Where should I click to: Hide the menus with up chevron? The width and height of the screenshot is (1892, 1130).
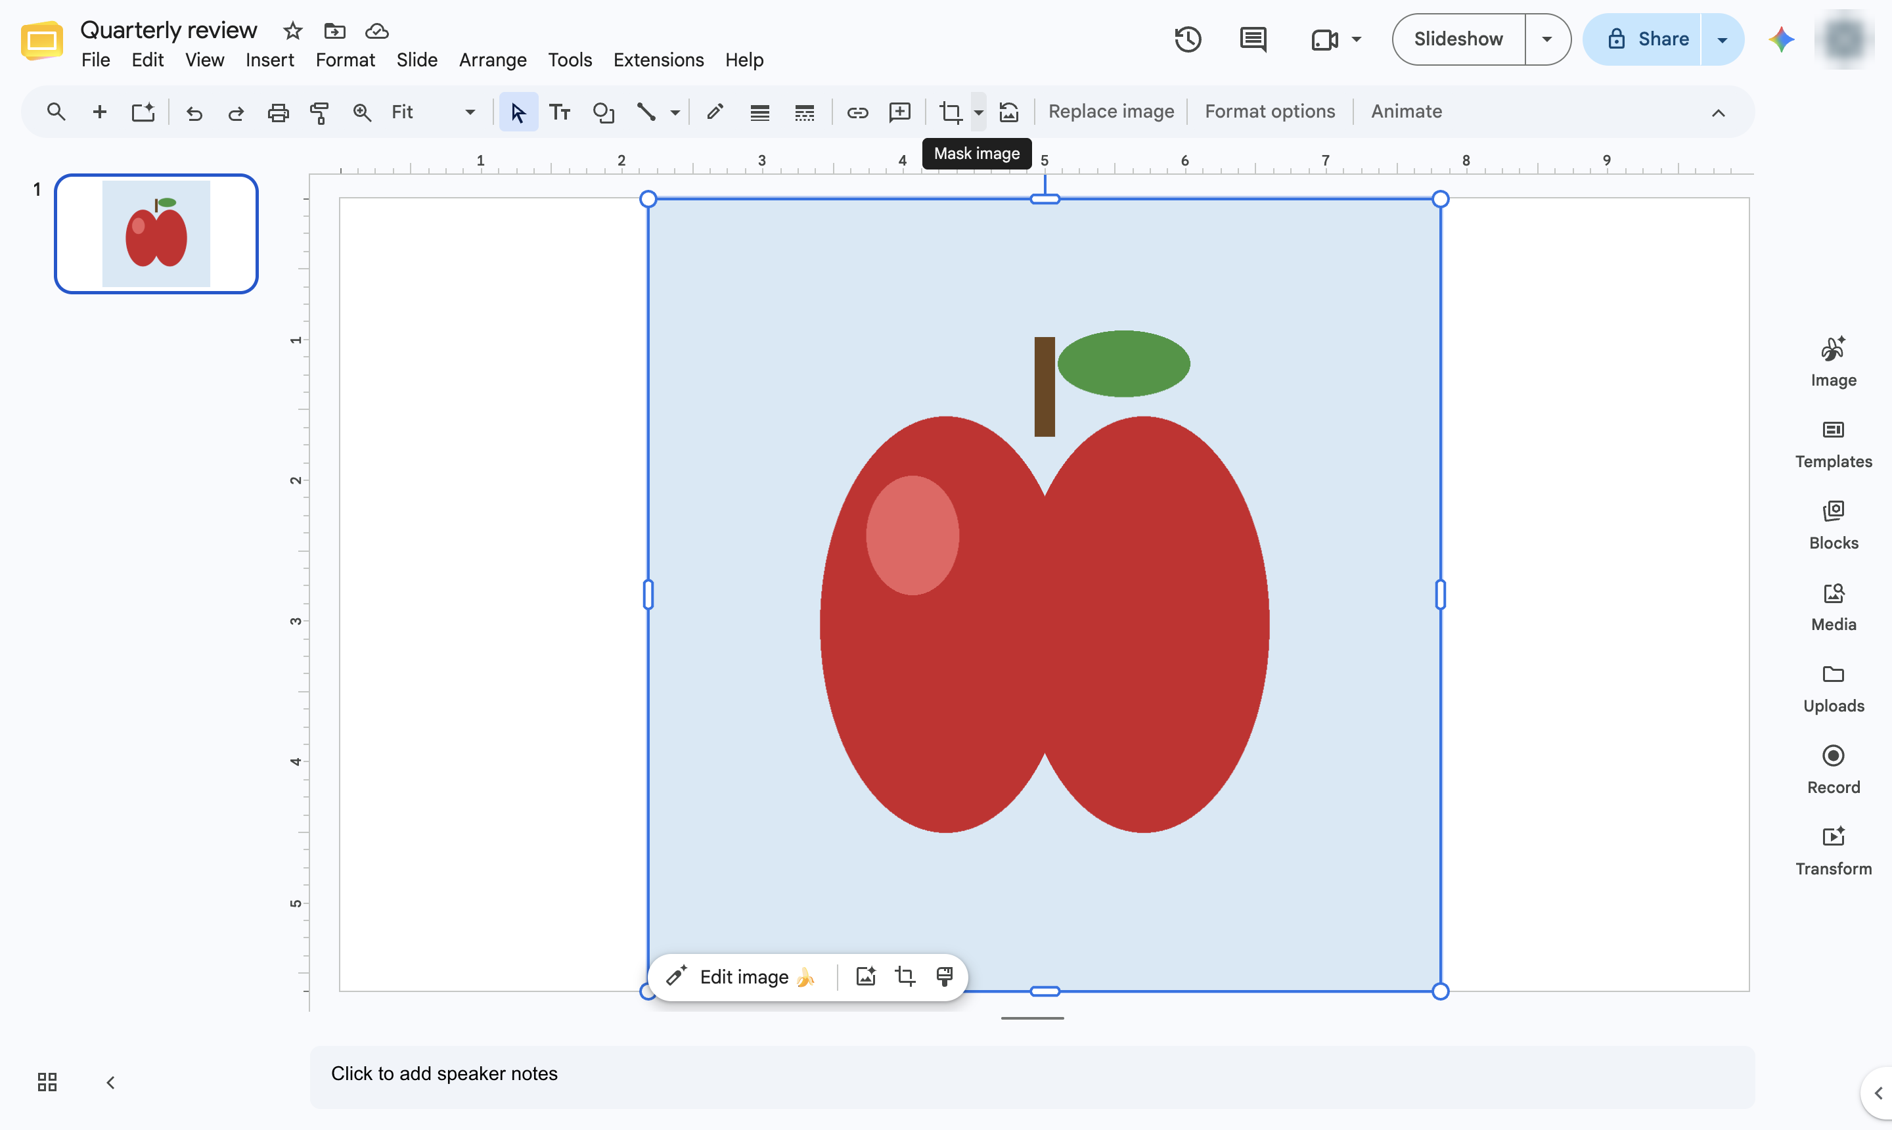click(1718, 113)
